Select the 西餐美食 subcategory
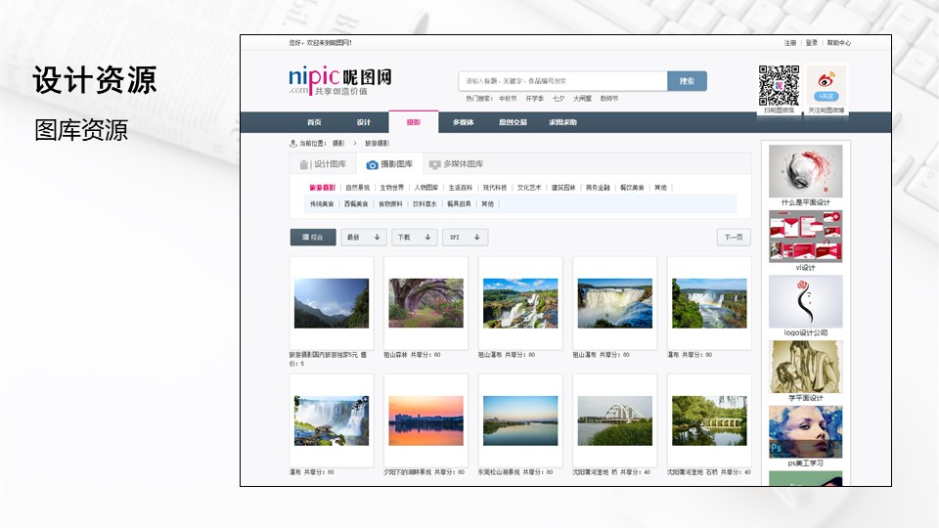 point(356,204)
